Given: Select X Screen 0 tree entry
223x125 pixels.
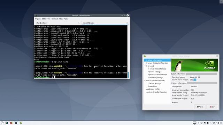Looking at the screenshot, I should pyautogui.click(x=150, y=66).
